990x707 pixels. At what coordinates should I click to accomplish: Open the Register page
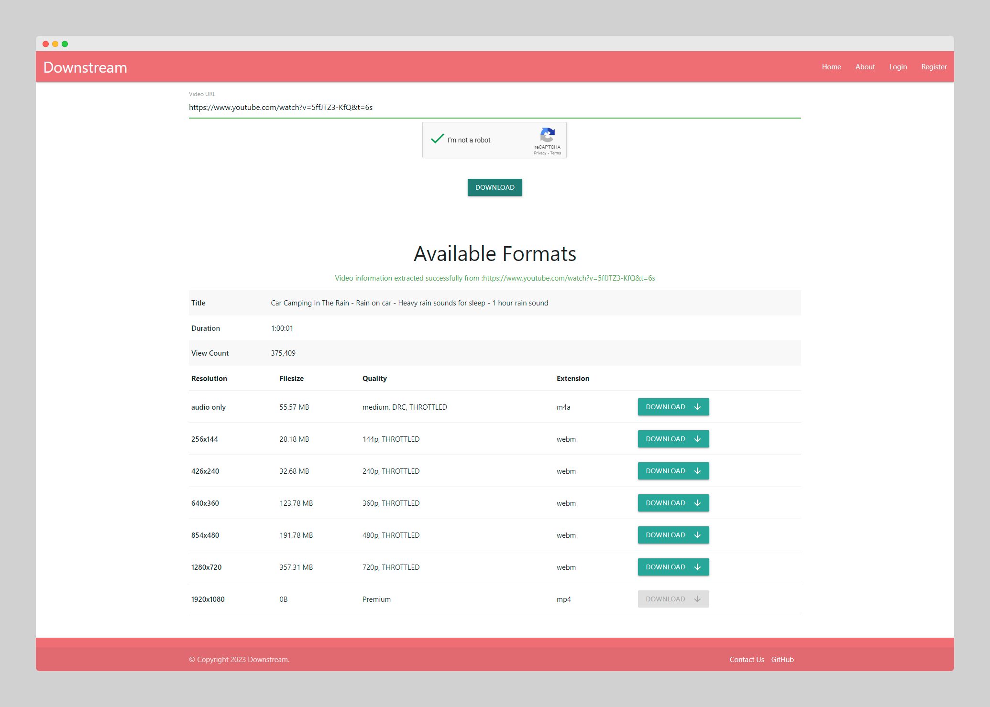[934, 67]
